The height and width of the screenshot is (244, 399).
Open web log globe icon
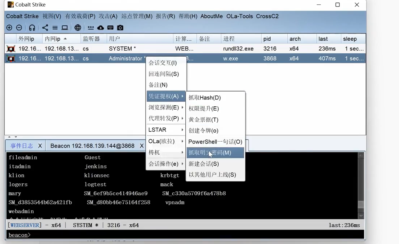[x=78, y=28]
